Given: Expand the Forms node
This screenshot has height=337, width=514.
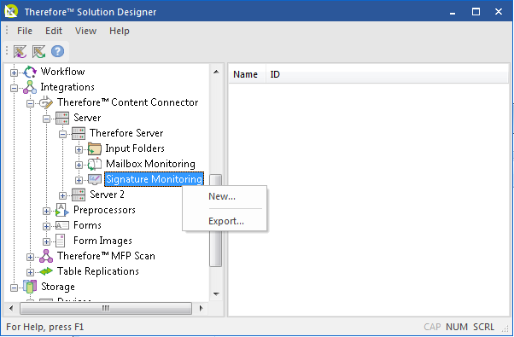Looking at the screenshot, I should pyautogui.click(x=47, y=227).
